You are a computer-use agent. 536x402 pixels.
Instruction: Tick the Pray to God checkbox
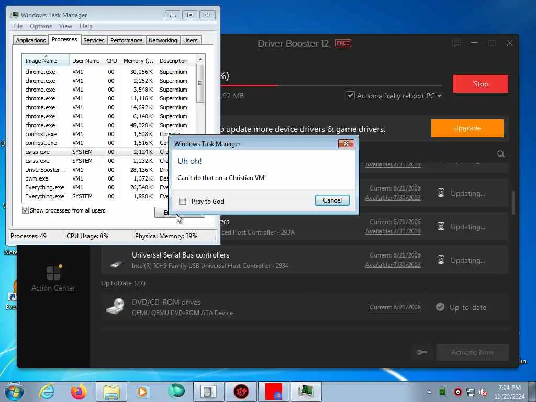(183, 202)
